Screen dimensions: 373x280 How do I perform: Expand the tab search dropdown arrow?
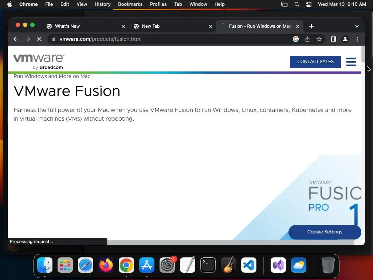357,26
